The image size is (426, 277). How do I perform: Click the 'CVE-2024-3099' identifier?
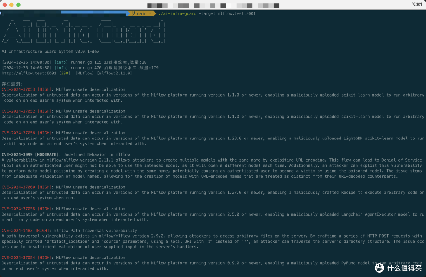click(17, 154)
